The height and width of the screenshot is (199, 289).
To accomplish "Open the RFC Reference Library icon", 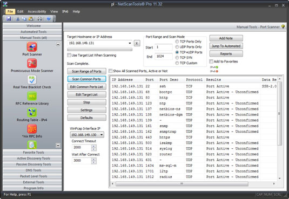I will click(32, 96).
